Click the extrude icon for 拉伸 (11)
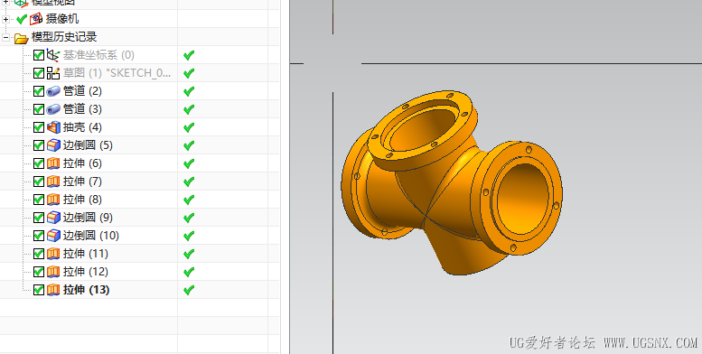Image resolution: width=702 pixels, height=354 pixels. (53, 254)
